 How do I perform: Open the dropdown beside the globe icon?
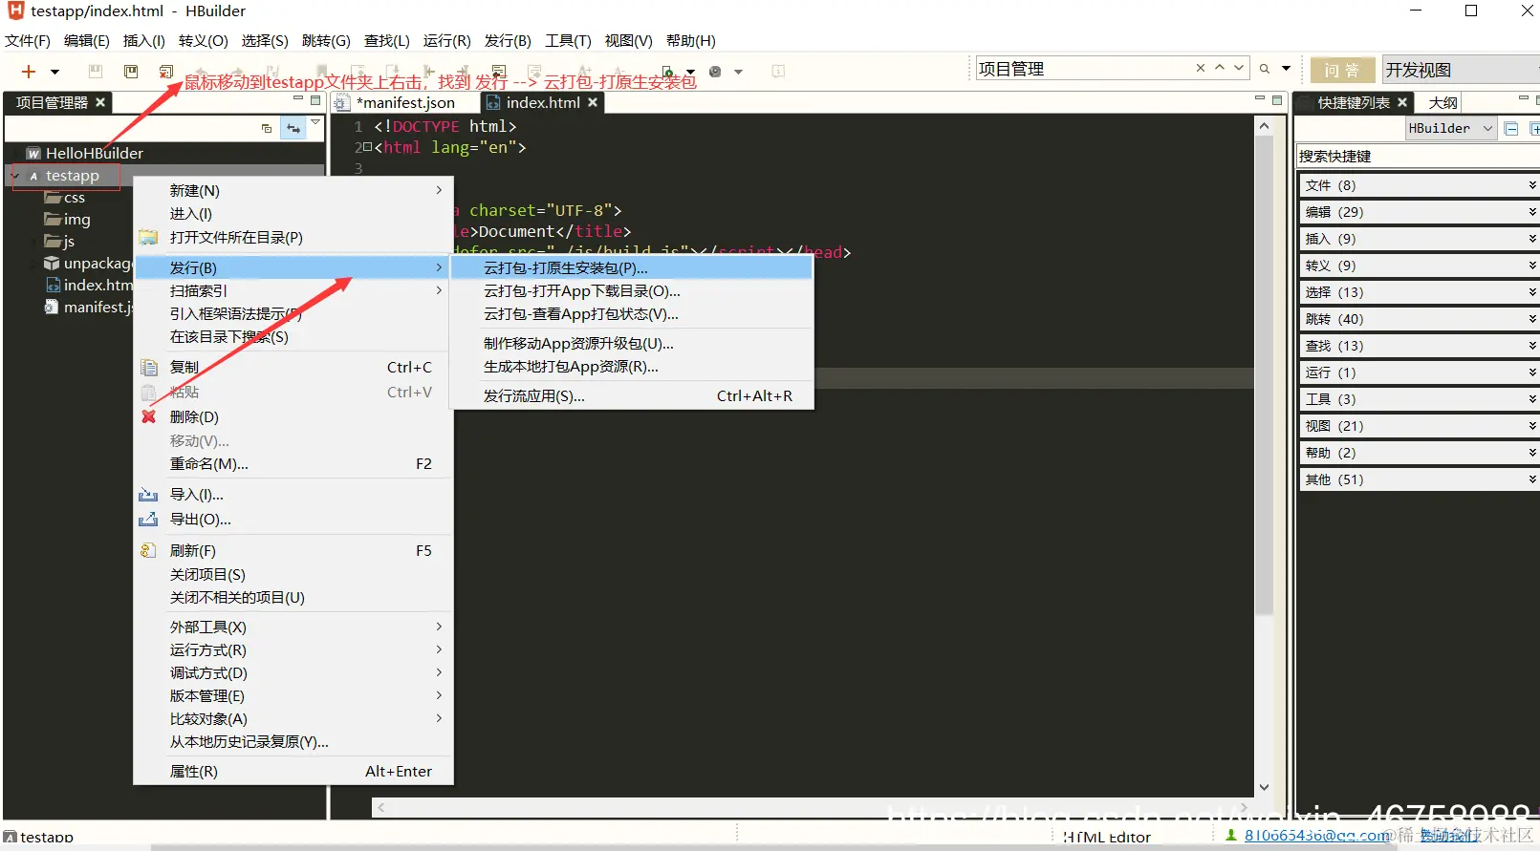pos(738,72)
